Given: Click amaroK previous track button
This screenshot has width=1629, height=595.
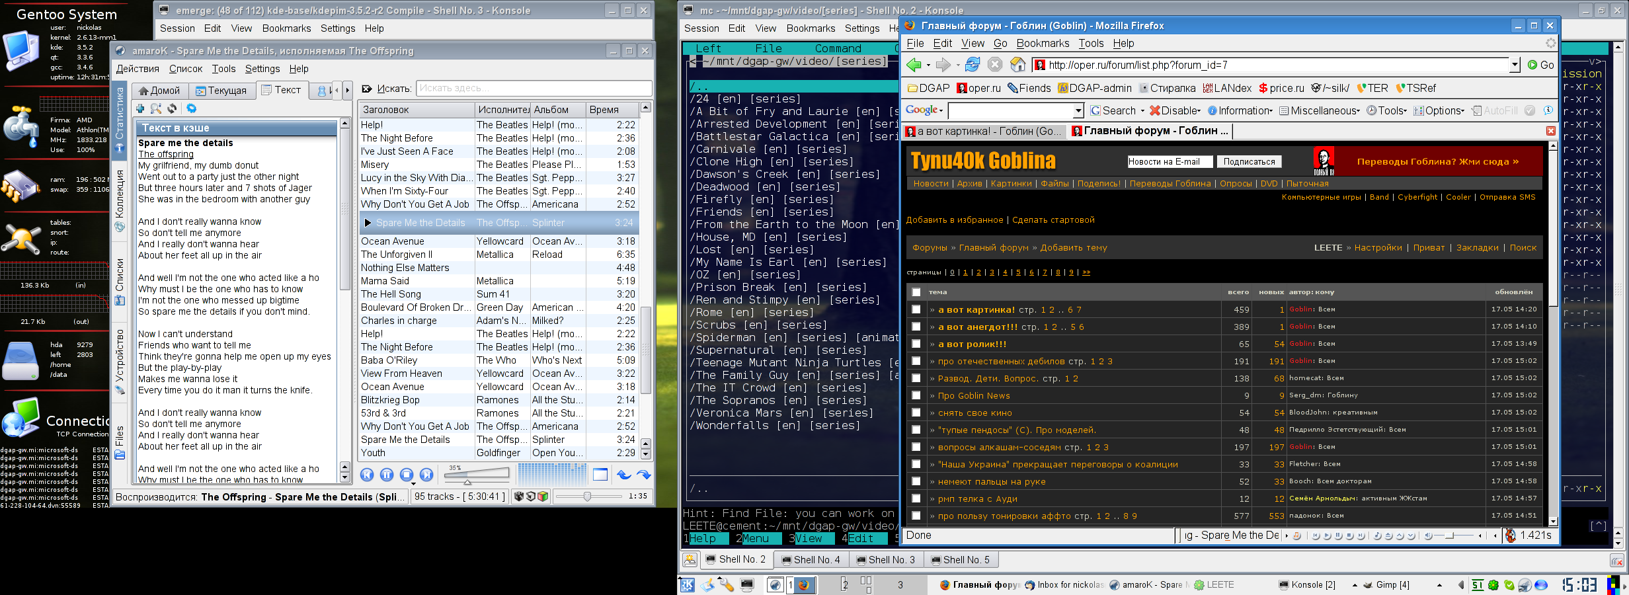Looking at the screenshot, I should [x=367, y=475].
